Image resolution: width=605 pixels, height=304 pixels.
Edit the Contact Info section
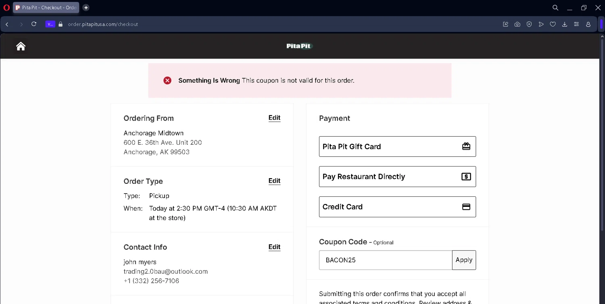274,247
